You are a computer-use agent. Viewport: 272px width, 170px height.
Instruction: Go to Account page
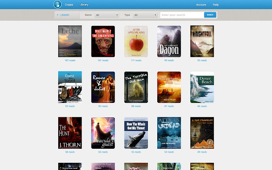point(201,5)
